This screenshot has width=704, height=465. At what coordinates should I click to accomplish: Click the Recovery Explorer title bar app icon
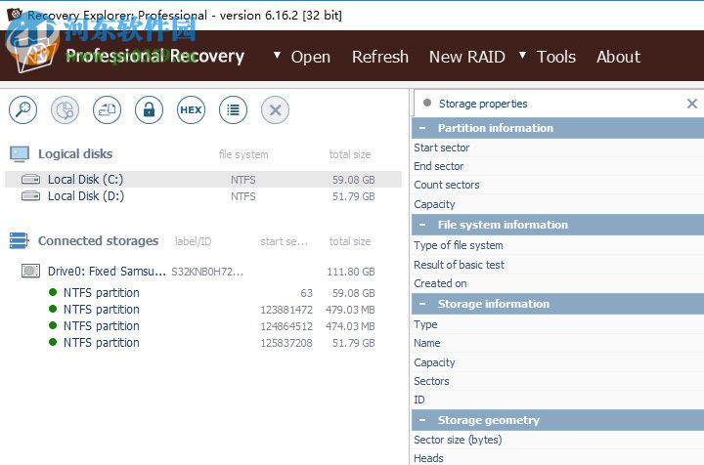click(x=15, y=15)
